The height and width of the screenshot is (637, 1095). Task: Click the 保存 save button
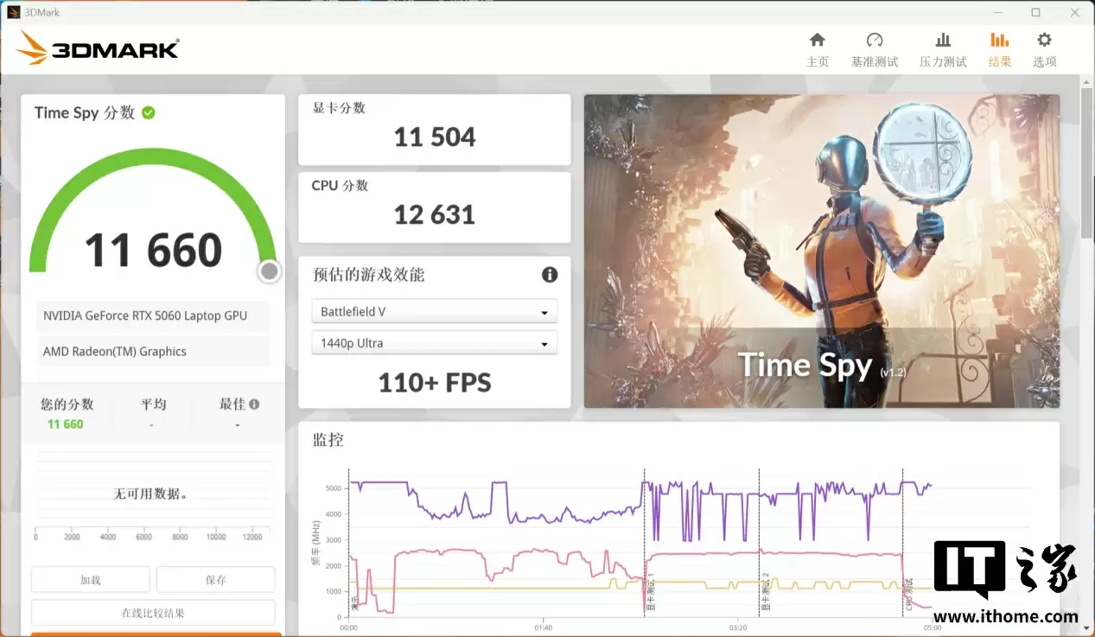[x=215, y=579]
